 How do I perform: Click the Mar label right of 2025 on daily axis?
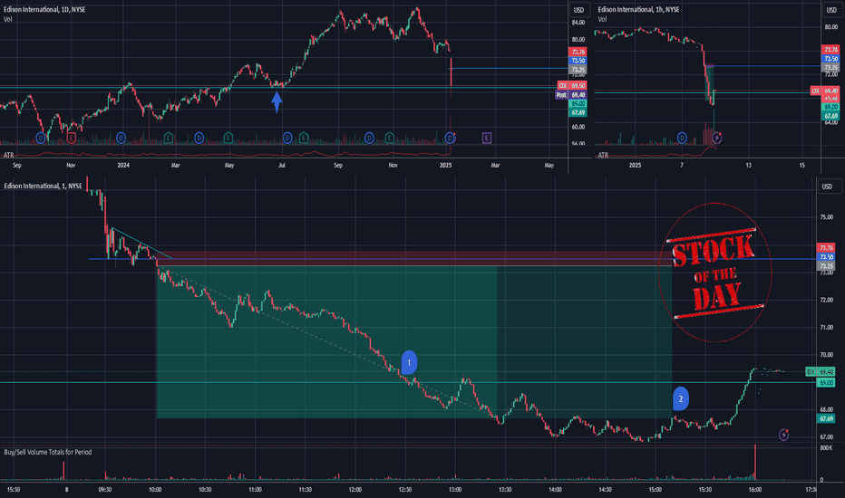coord(495,166)
